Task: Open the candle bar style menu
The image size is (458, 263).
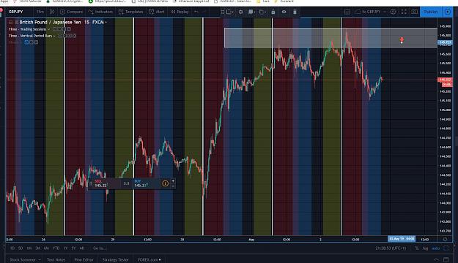Action: tap(52, 12)
